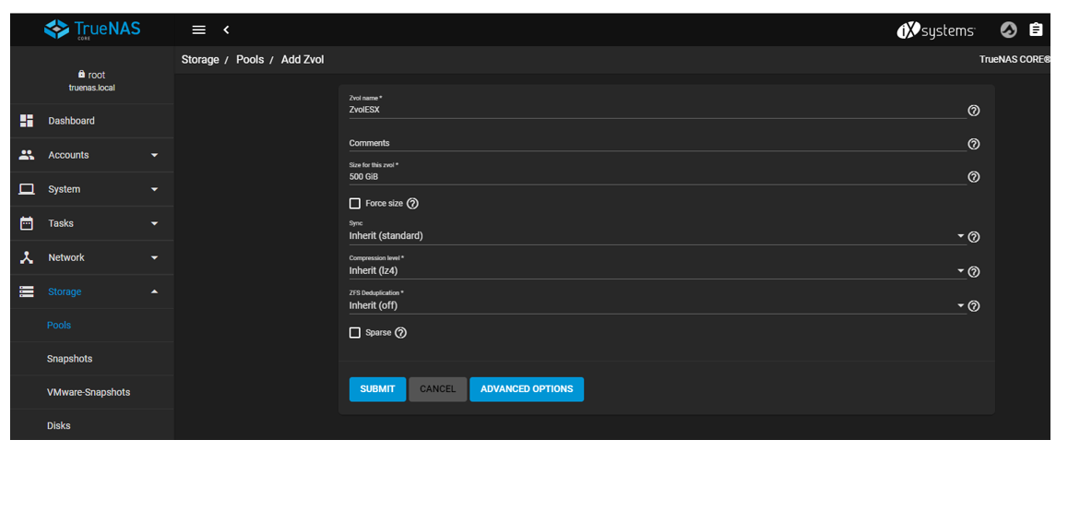Open the ZFS Deduplication dropdown
This screenshot has width=1068, height=523.
coord(658,305)
